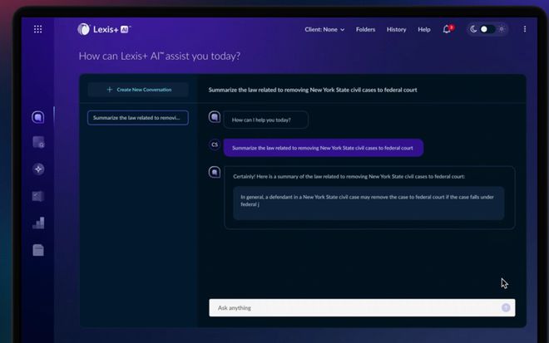The height and width of the screenshot is (343, 549).
Task: Open the app grid launcher icon
Action: click(37, 29)
